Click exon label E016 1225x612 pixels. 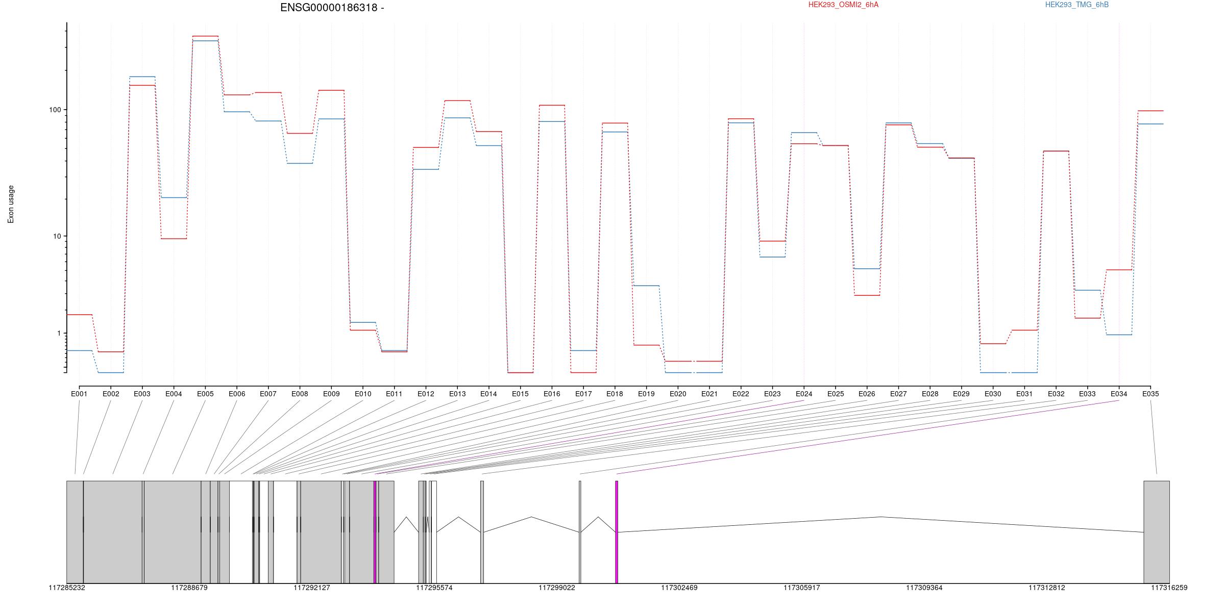click(552, 394)
